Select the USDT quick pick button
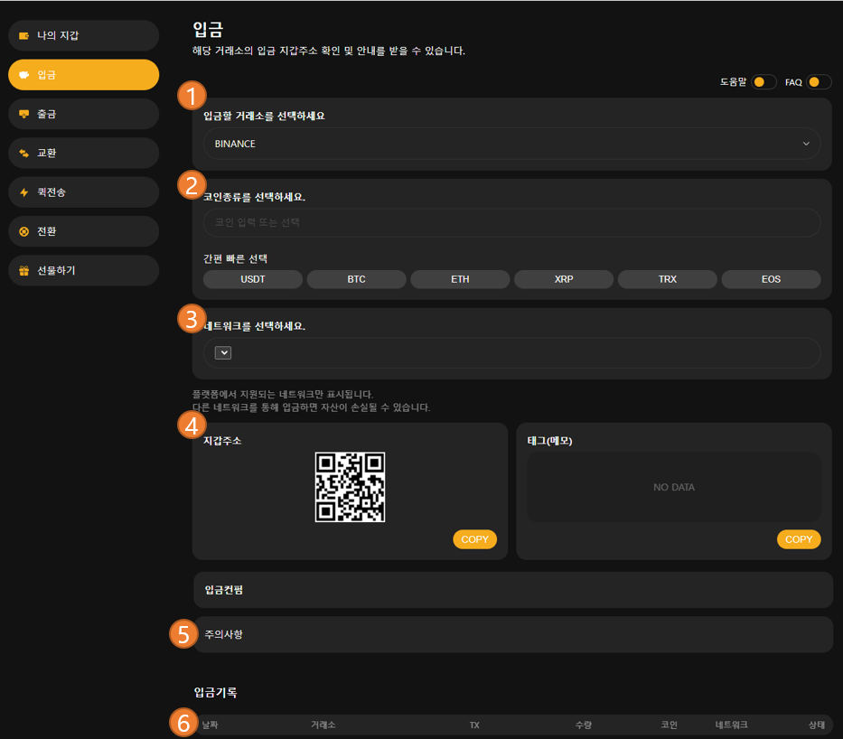 pos(253,279)
